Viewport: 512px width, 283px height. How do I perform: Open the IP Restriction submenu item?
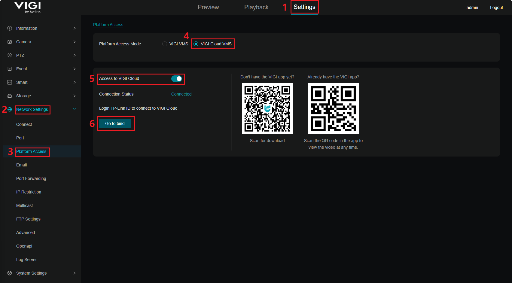click(29, 192)
